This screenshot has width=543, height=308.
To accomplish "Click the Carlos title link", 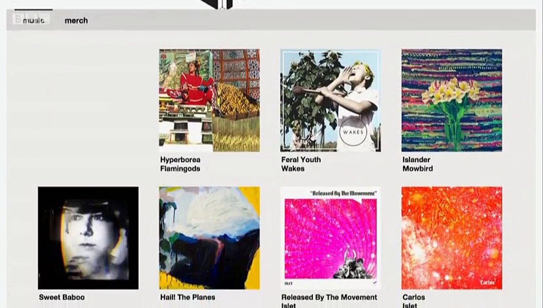I will 414,297.
